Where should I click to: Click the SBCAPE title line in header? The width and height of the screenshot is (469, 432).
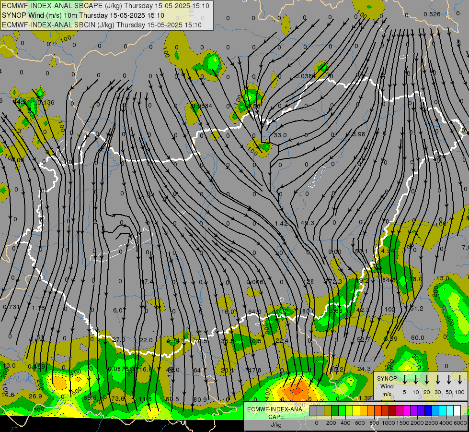tap(105, 6)
